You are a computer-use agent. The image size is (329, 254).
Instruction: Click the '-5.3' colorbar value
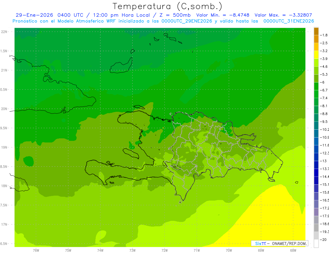tap(324, 75)
